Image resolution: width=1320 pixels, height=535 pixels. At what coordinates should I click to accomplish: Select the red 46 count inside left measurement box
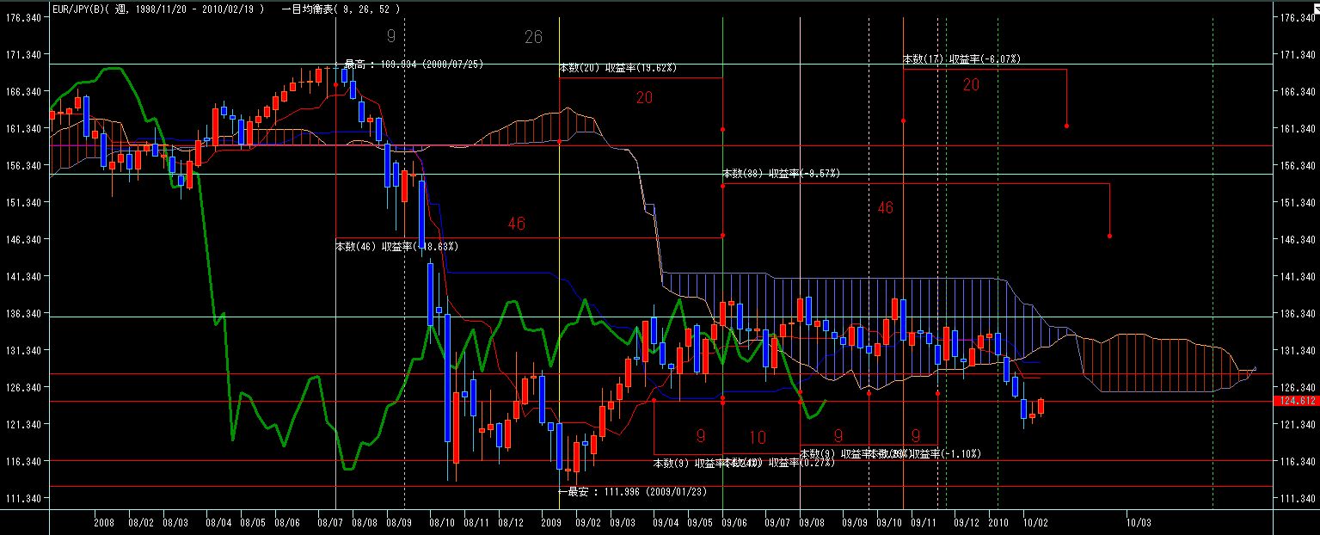pos(516,224)
